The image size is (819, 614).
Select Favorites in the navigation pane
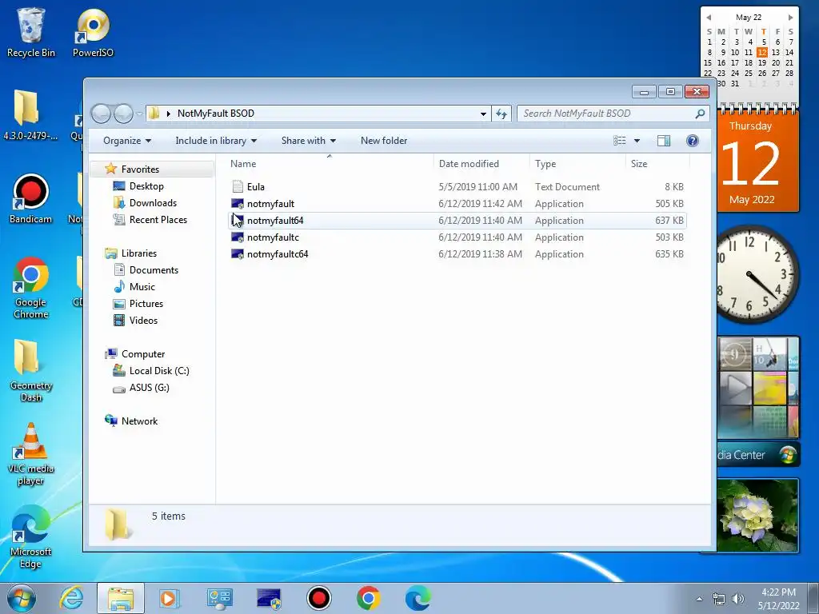(x=140, y=169)
